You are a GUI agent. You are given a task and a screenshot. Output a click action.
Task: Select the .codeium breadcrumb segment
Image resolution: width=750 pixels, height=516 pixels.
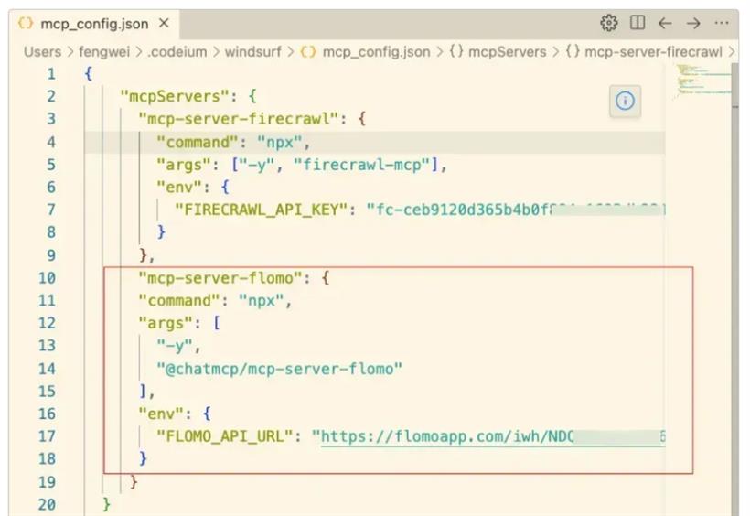coord(177,52)
